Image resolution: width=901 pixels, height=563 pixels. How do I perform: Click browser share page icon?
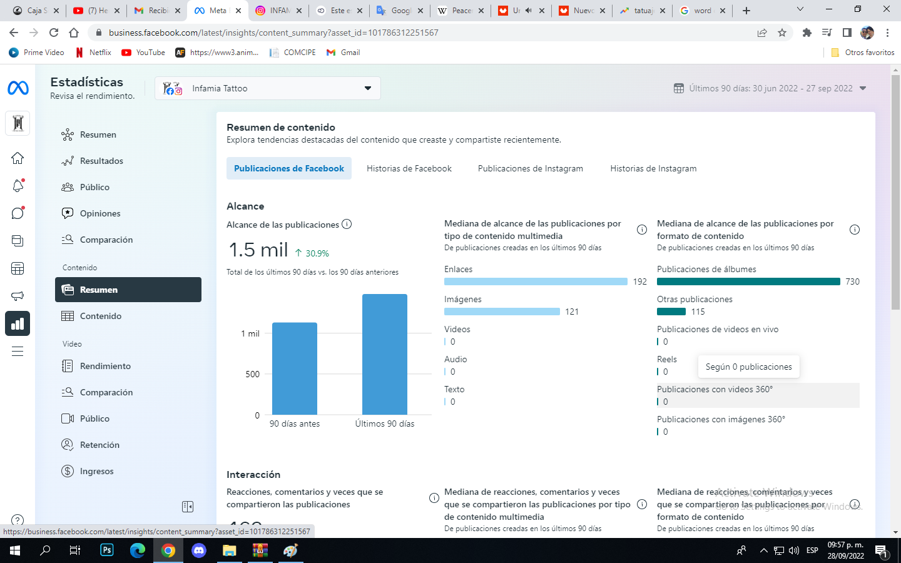tap(762, 33)
